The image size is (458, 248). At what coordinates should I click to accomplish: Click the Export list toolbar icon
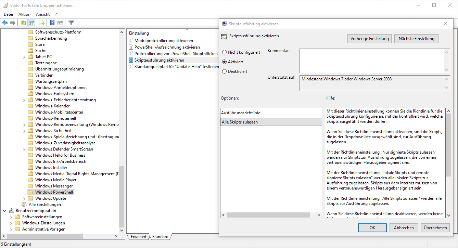click(42, 23)
